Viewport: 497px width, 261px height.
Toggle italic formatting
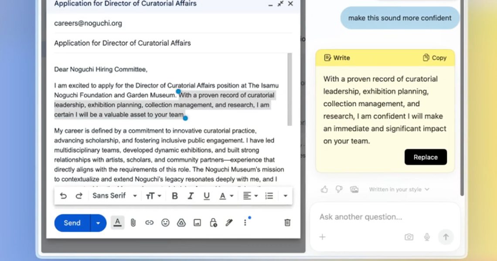coord(191,196)
